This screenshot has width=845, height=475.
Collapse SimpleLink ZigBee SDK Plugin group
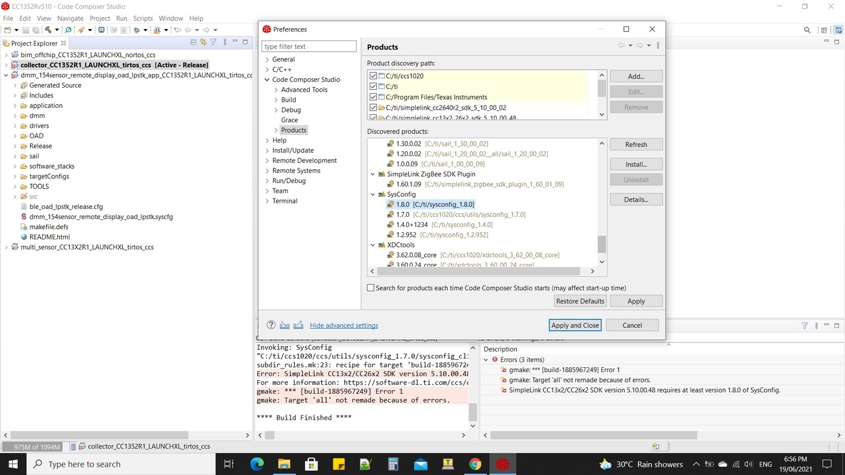[x=373, y=174]
